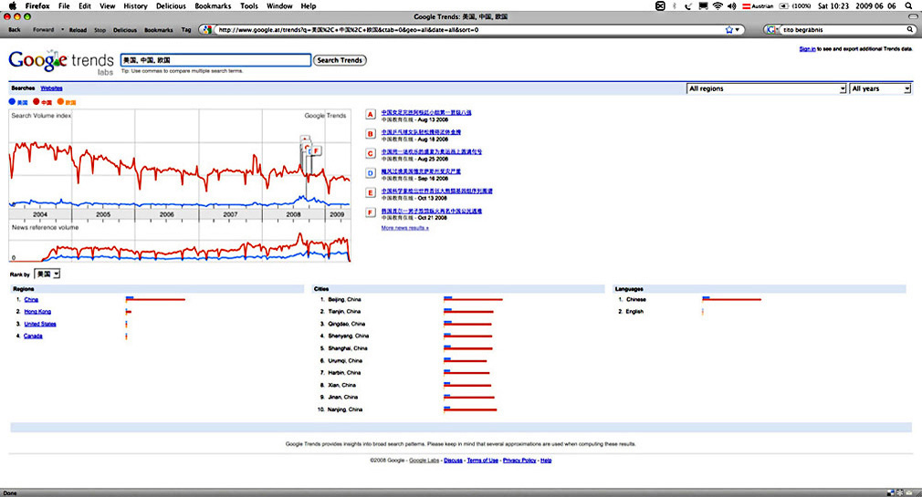
Task: Click the Back toolbar button
Action: pos(15,30)
